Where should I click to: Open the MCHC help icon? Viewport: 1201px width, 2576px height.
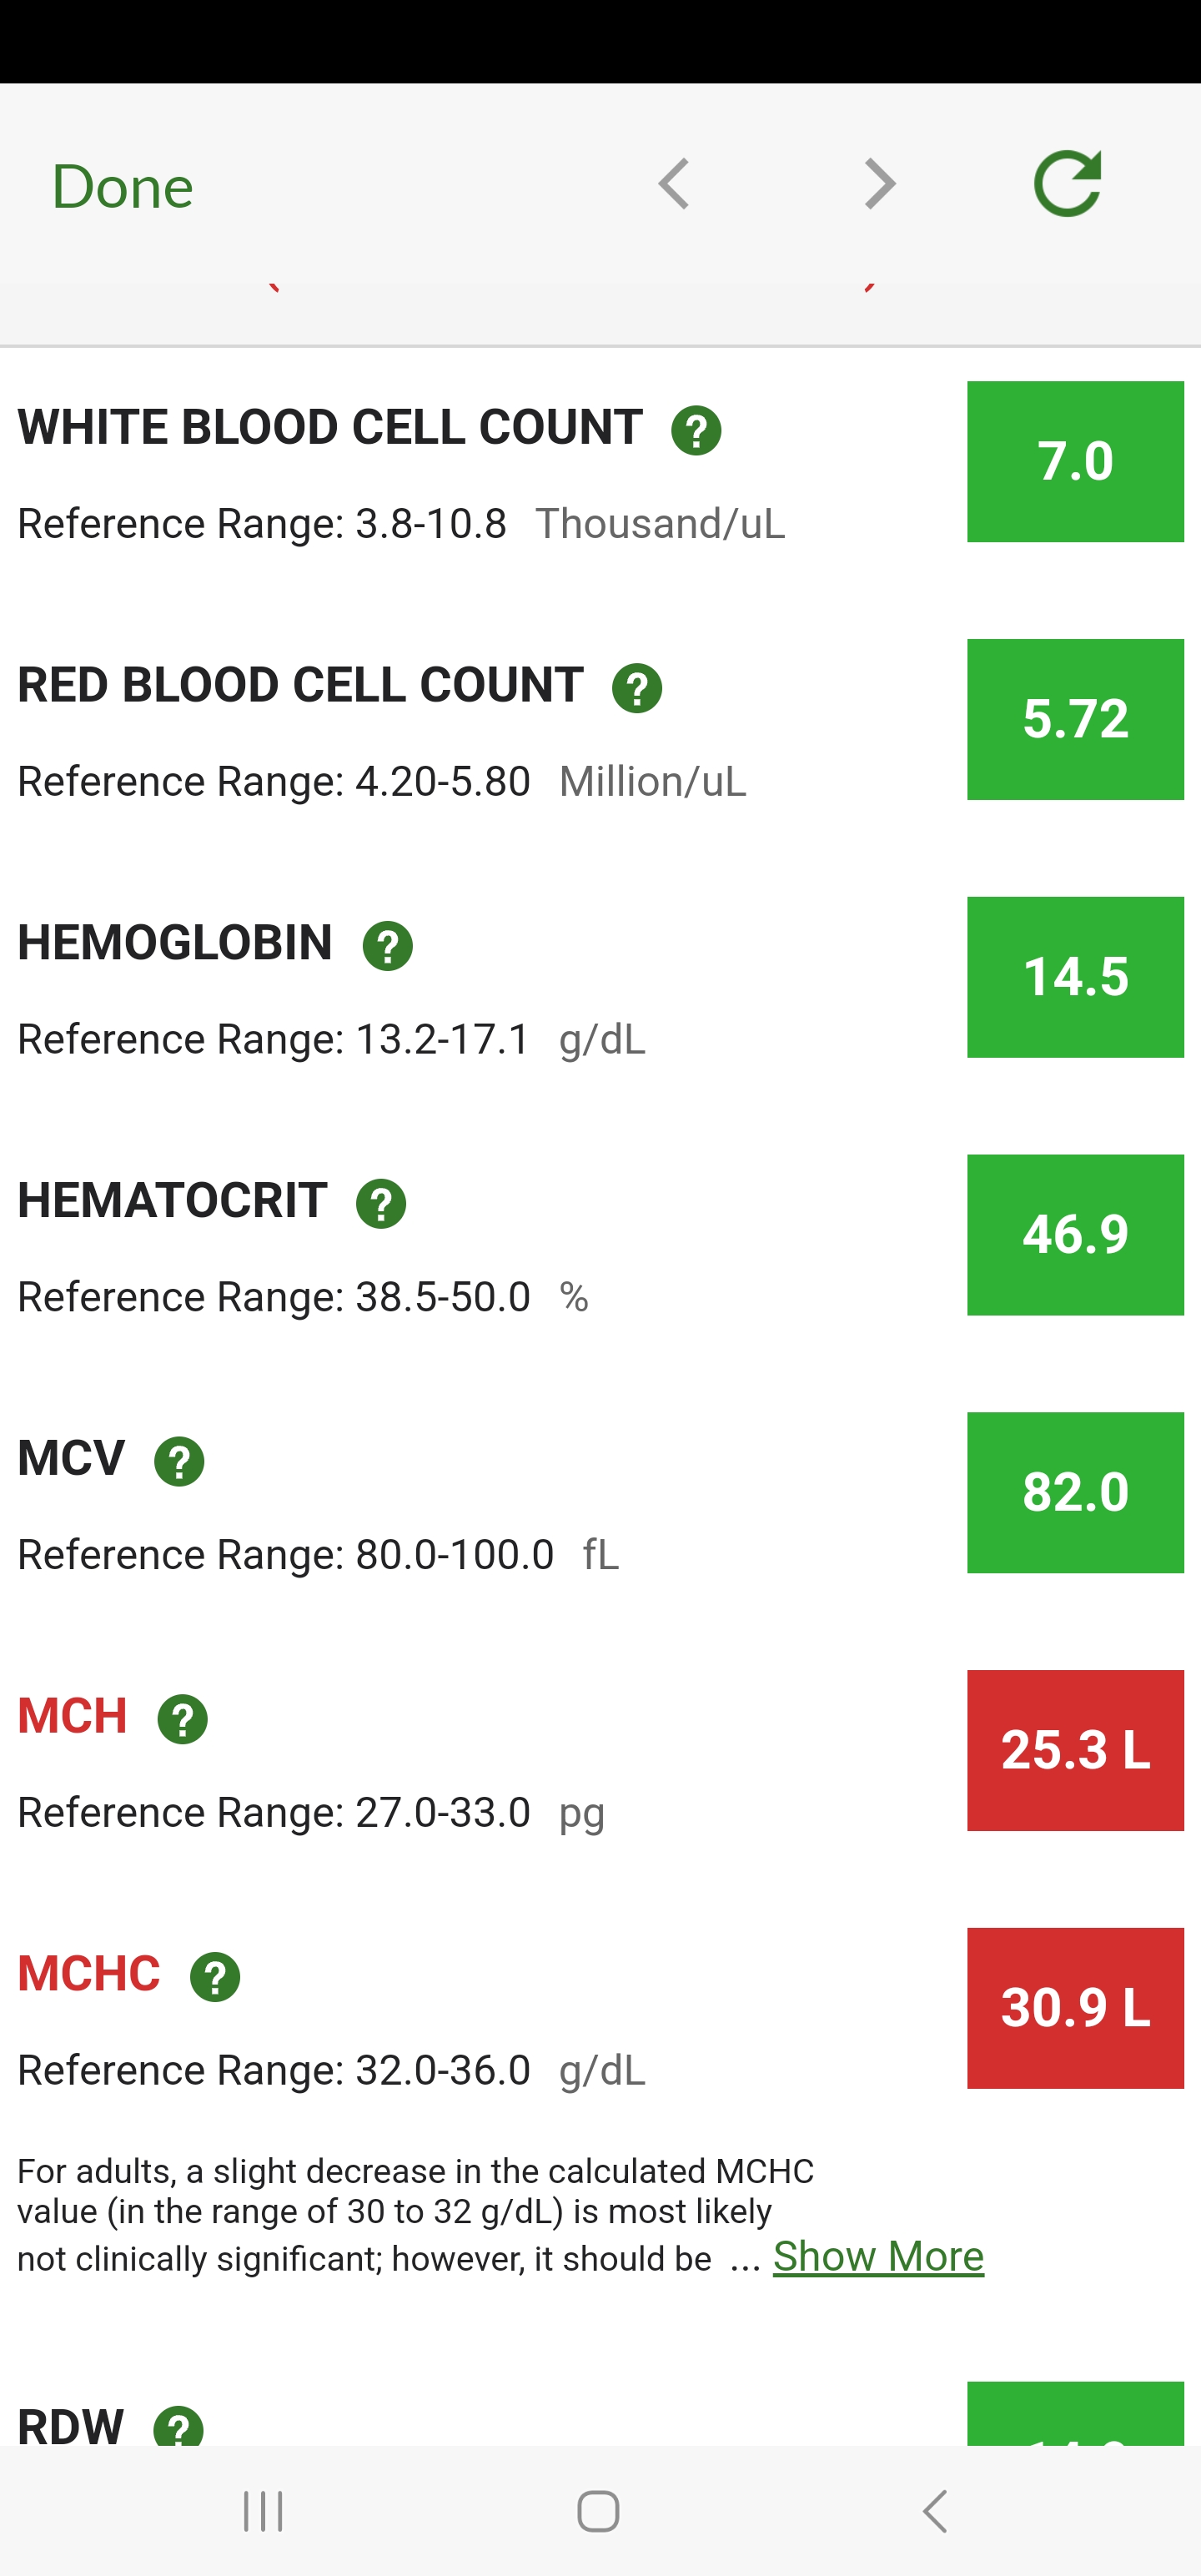tap(215, 1977)
